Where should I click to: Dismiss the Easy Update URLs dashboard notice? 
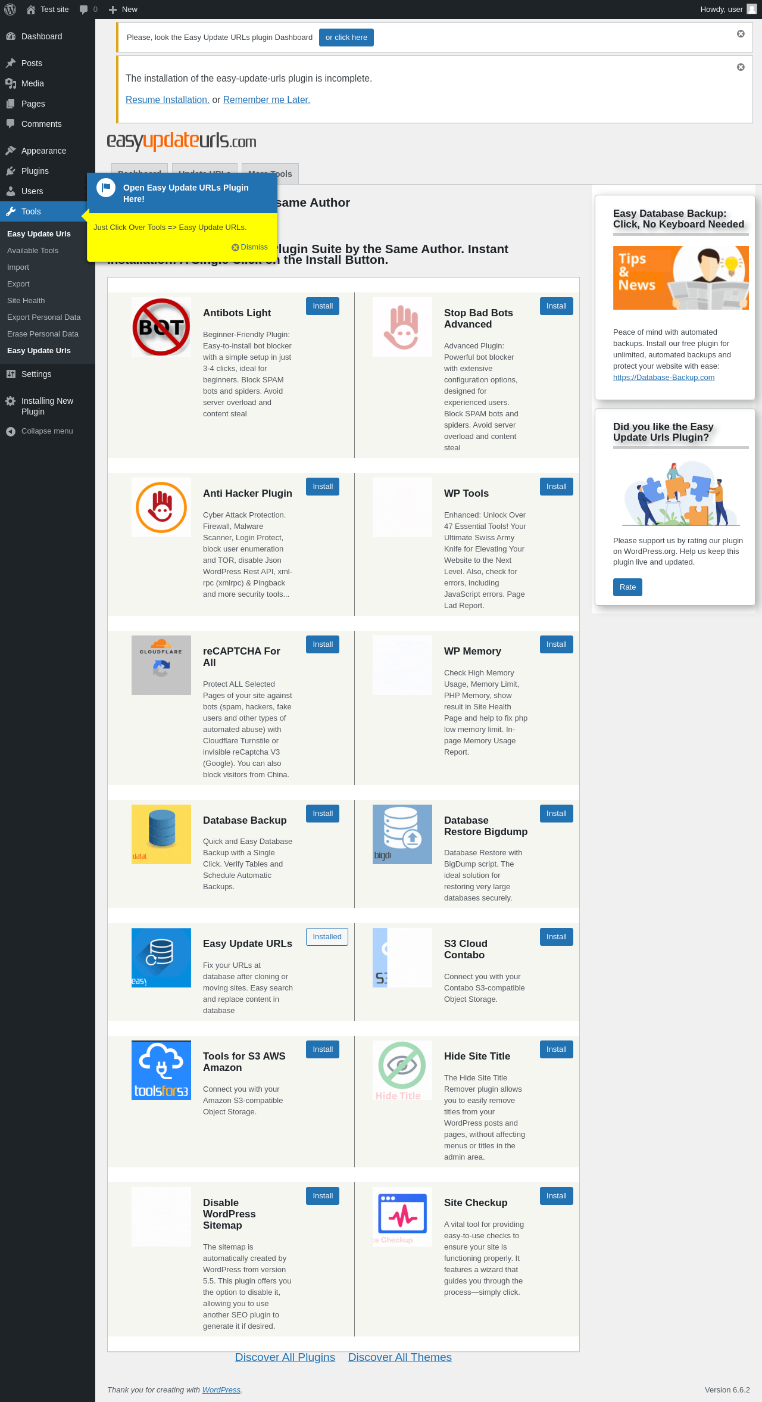(x=741, y=34)
